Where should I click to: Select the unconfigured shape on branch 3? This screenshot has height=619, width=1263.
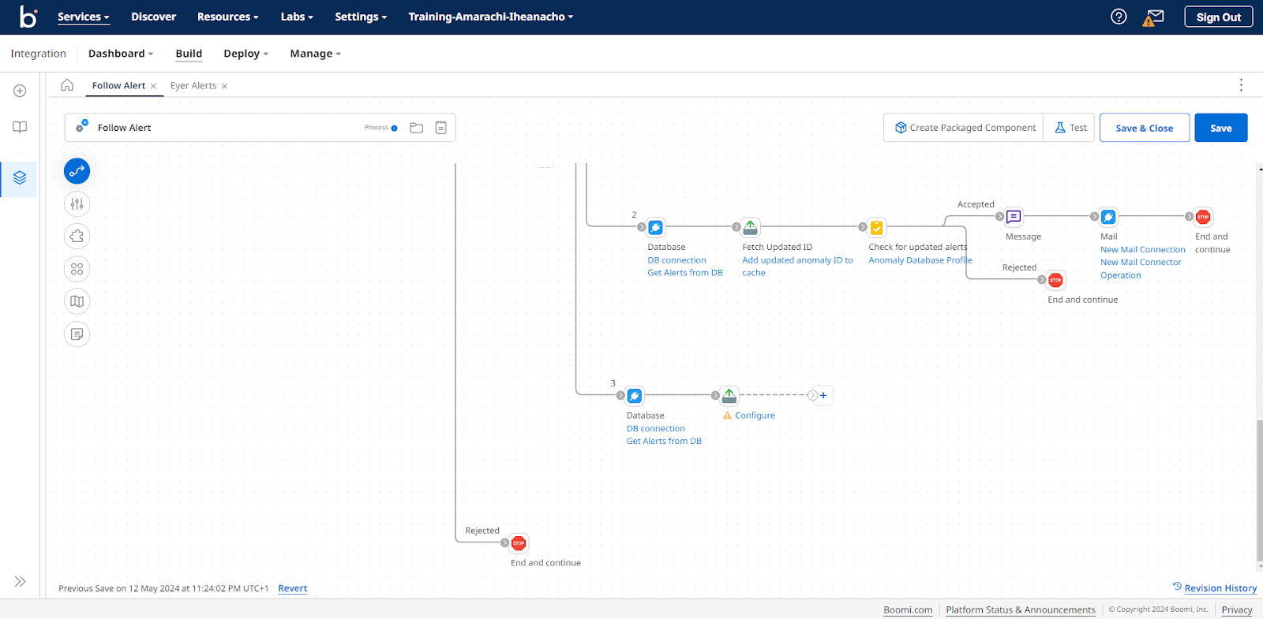(x=729, y=396)
